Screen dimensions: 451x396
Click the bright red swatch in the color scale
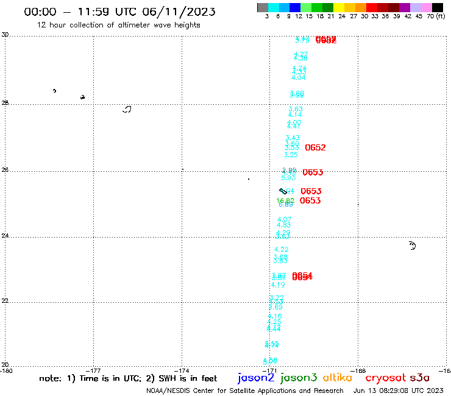pyautogui.click(x=372, y=7)
